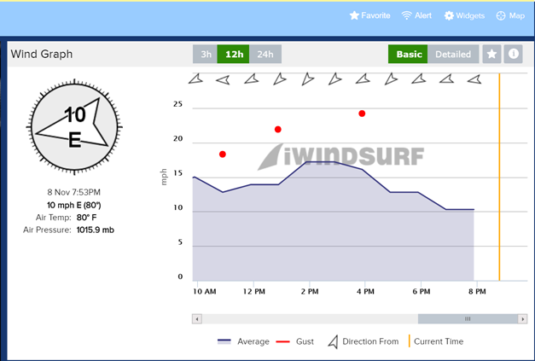
Task: Click the direction arrow above 4 PM
Action: pos(363,79)
